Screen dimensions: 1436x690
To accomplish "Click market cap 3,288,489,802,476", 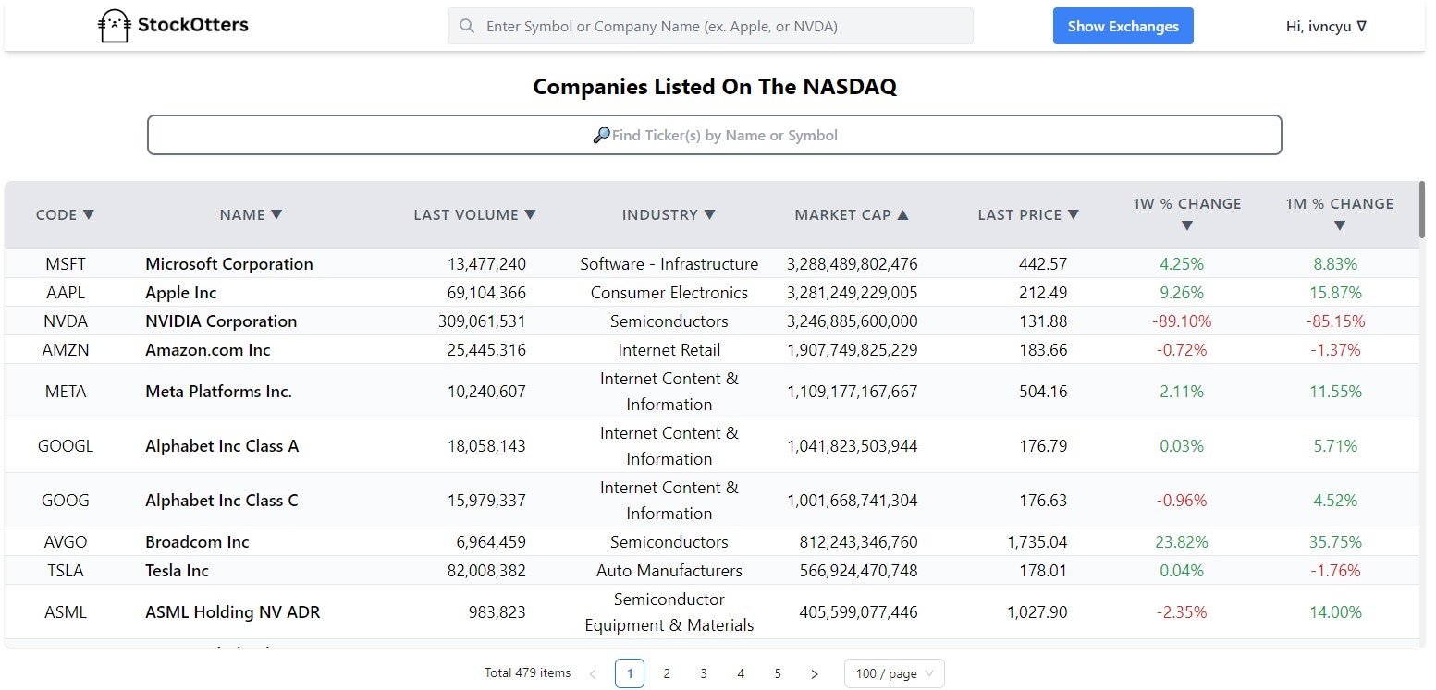I will (x=853, y=264).
